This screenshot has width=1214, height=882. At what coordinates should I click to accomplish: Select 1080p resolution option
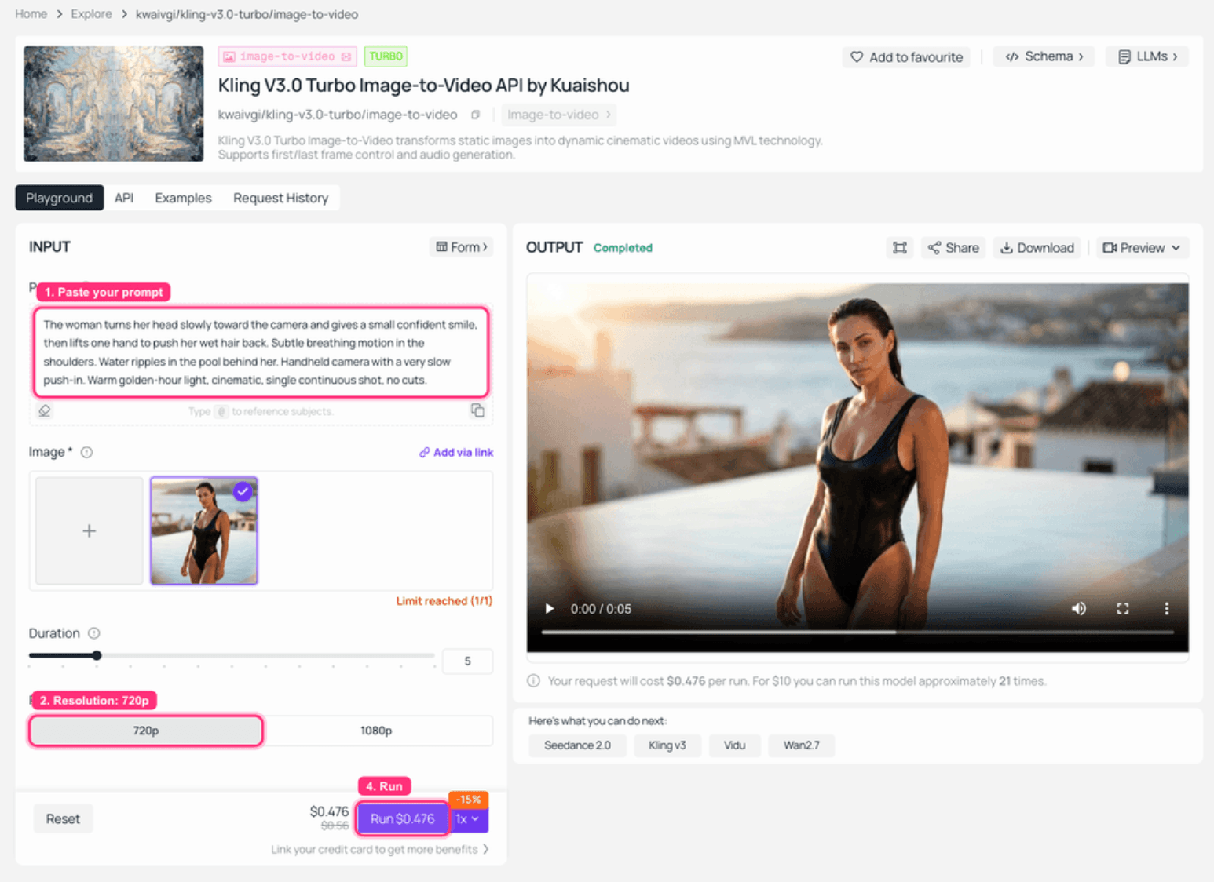click(376, 731)
